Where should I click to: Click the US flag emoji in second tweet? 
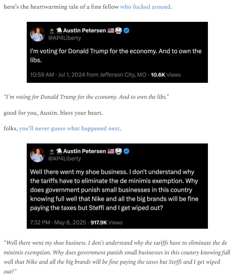pos(111,151)
